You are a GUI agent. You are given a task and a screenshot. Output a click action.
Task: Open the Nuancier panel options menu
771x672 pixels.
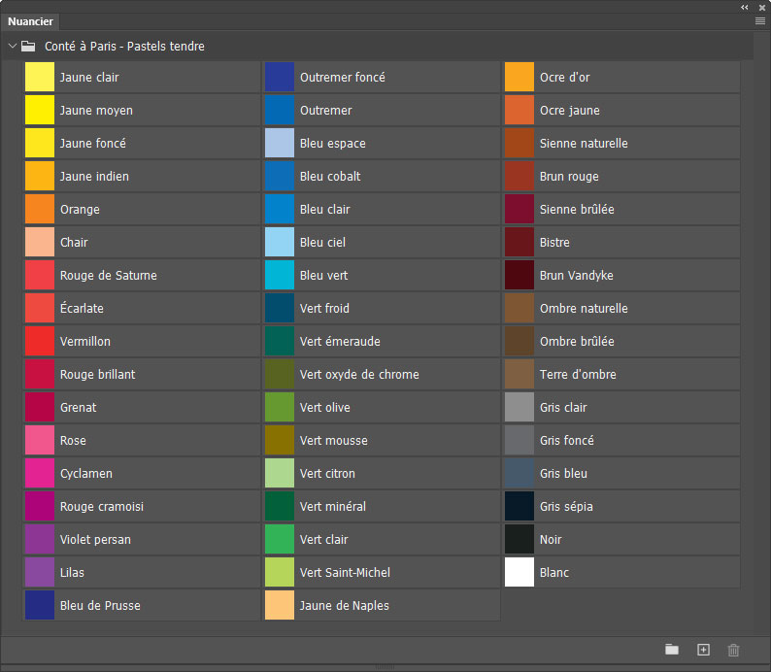coord(759,20)
